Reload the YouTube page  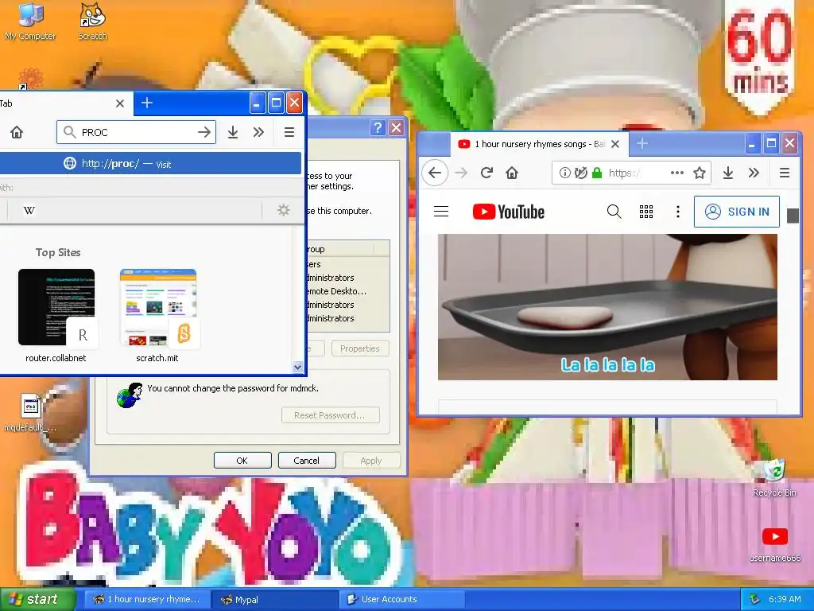[486, 173]
